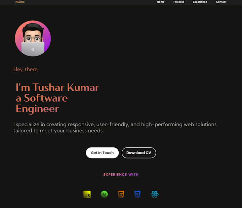
Task: Select the blue CSS3 shield icon
Action: pos(137,194)
